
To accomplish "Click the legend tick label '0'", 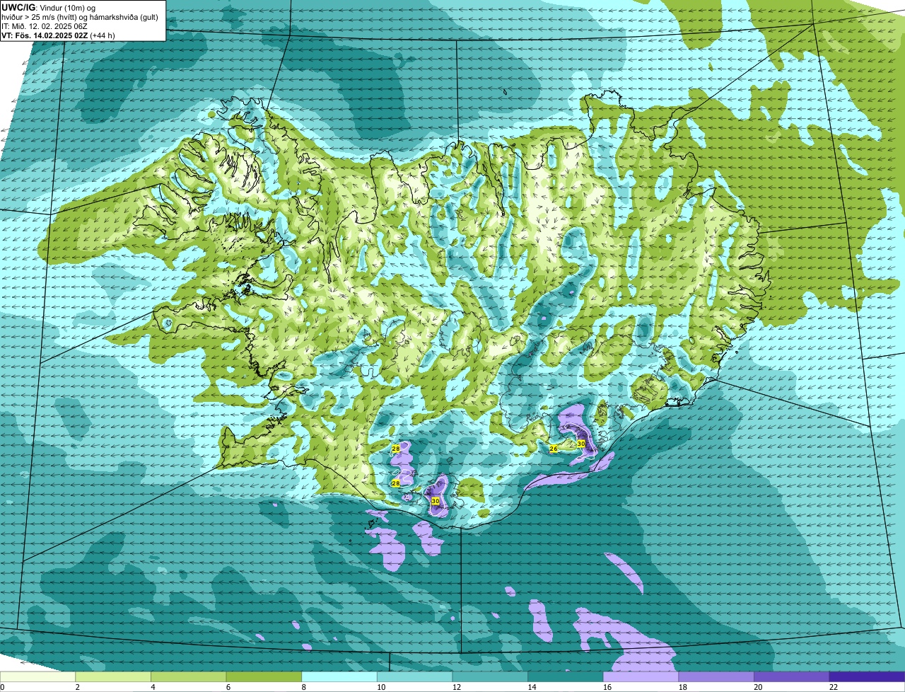I will tap(2, 687).
